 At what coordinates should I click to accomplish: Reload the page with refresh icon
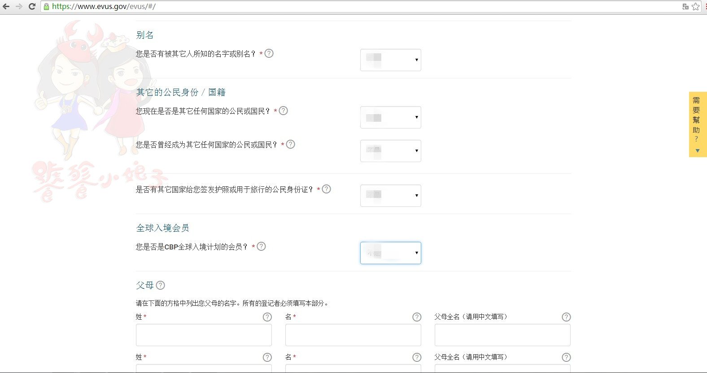[32, 6]
